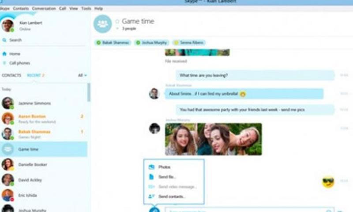Click the Search magnifier icon

(4, 40)
